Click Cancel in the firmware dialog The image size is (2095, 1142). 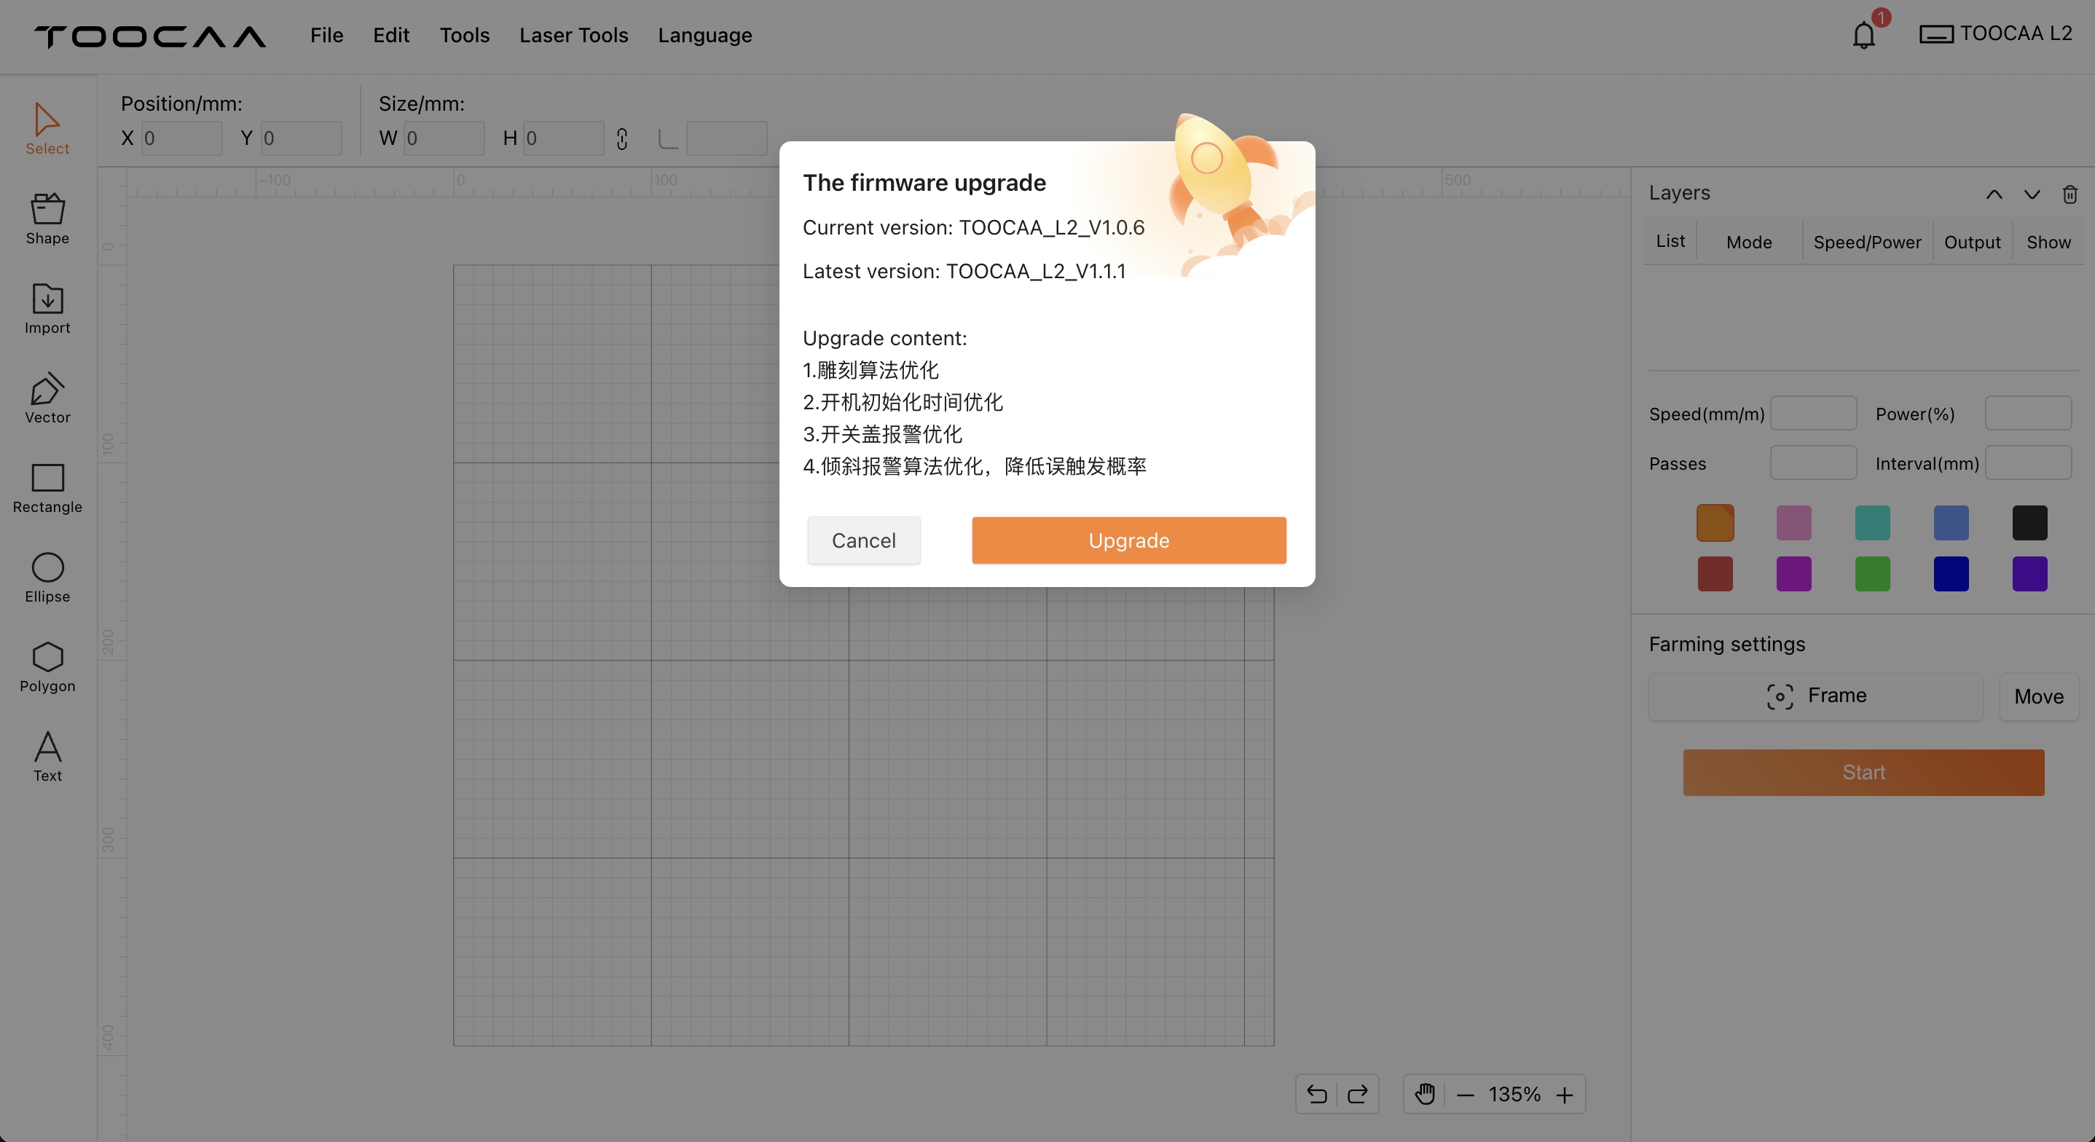click(864, 540)
